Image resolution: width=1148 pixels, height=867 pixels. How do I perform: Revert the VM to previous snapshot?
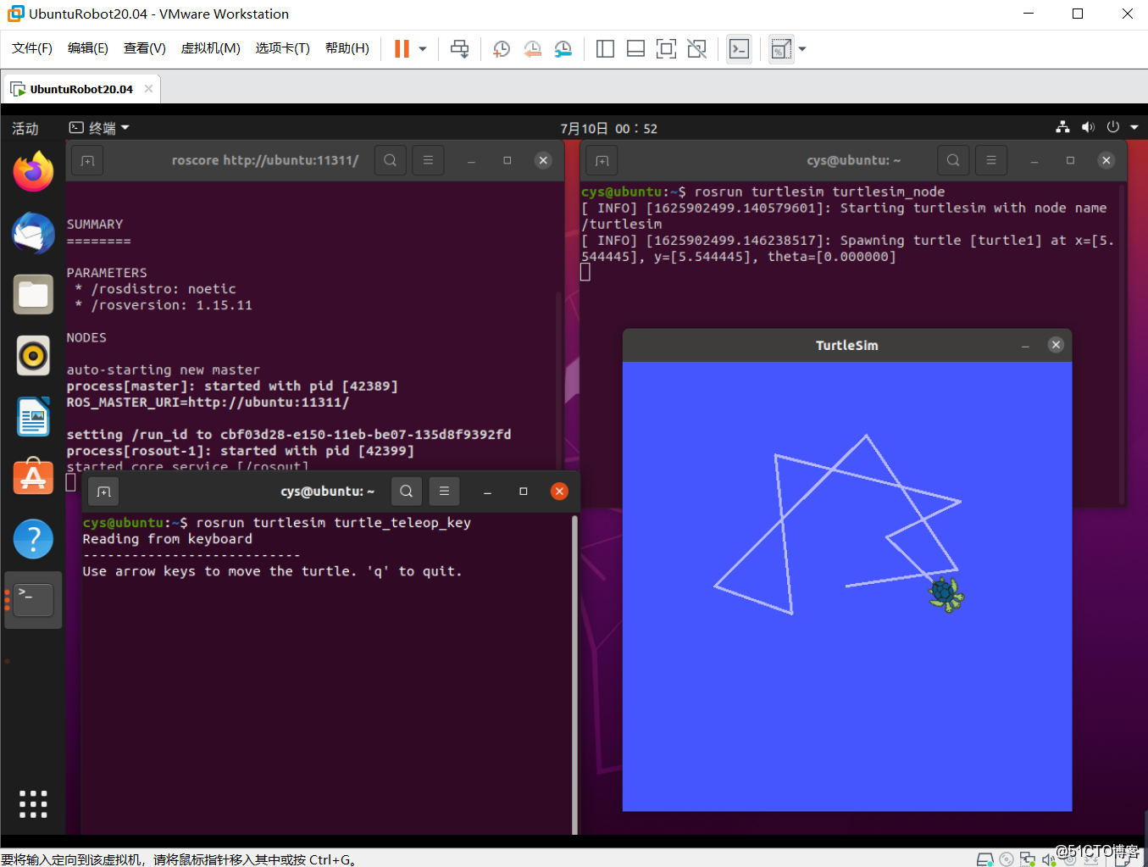click(532, 49)
